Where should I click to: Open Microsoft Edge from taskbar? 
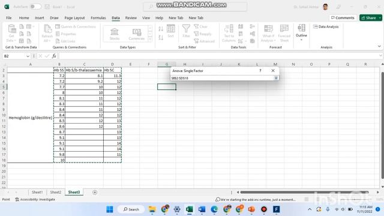click(x=214, y=209)
